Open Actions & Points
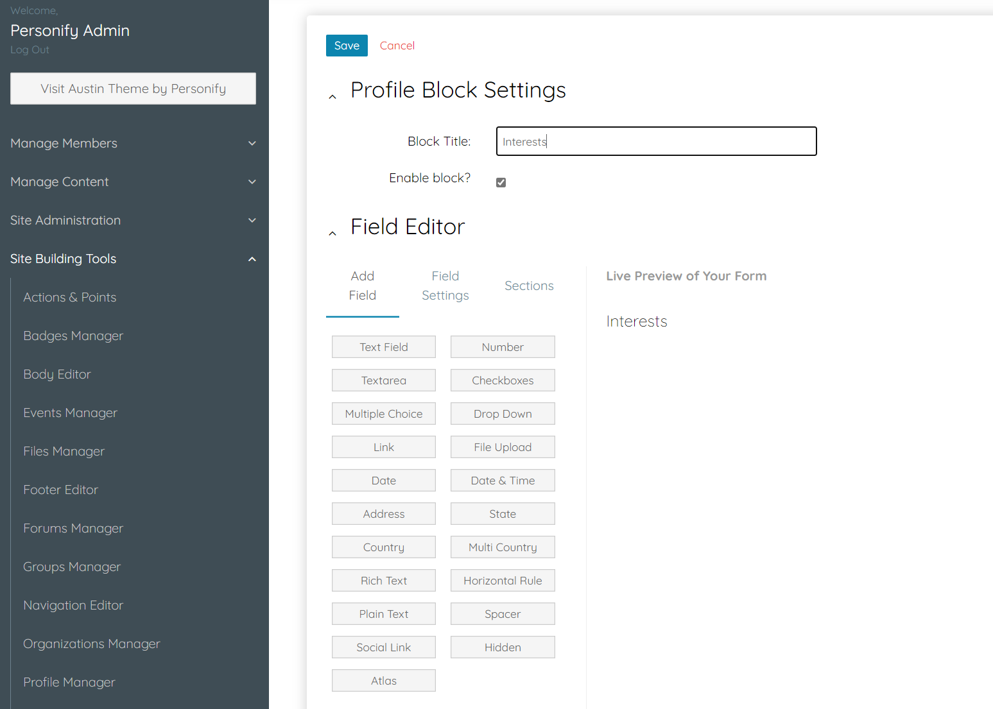This screenshot has height=709, width=993. click(70, 297)
